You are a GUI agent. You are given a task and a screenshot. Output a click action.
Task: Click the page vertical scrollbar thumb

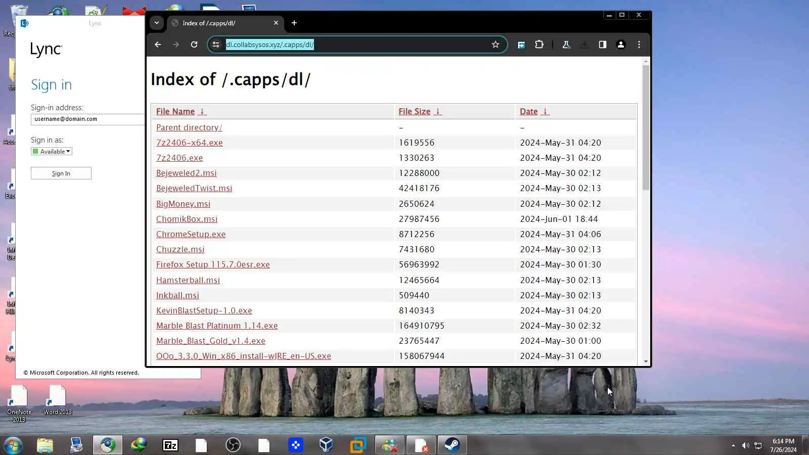[x=646, y=127]
